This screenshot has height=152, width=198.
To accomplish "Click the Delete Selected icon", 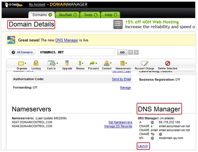I will pyautogui.click(x=168, y=63).
